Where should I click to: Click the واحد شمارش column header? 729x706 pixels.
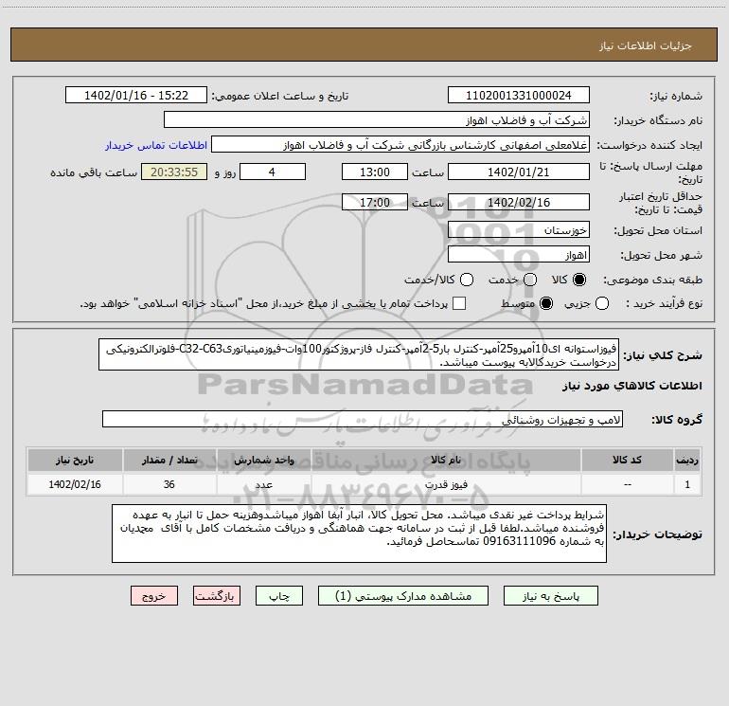[x=263, y=460]
